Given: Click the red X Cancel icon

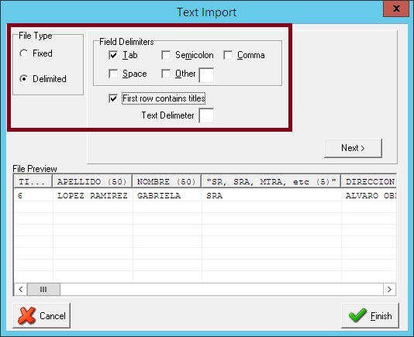Looking at the screenshot, I should click(26, 315).
